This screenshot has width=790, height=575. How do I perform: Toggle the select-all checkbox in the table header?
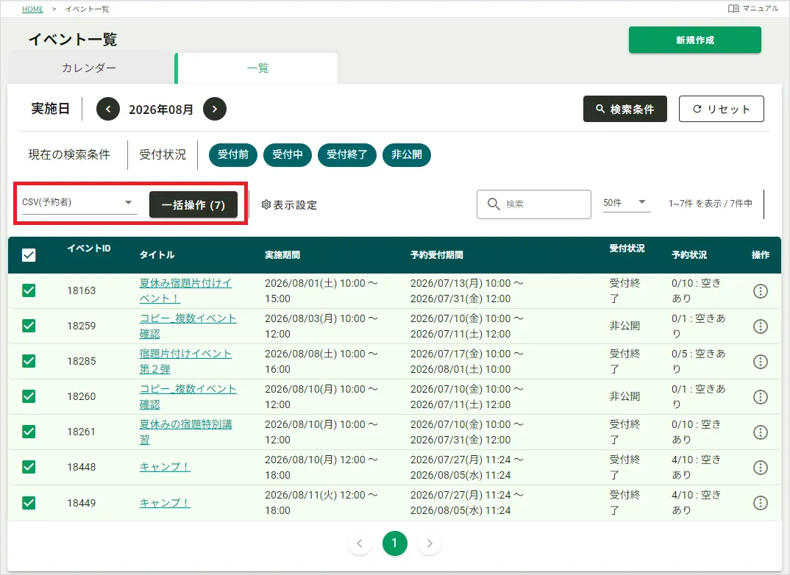pyautogui.click(x=29, y=254)
